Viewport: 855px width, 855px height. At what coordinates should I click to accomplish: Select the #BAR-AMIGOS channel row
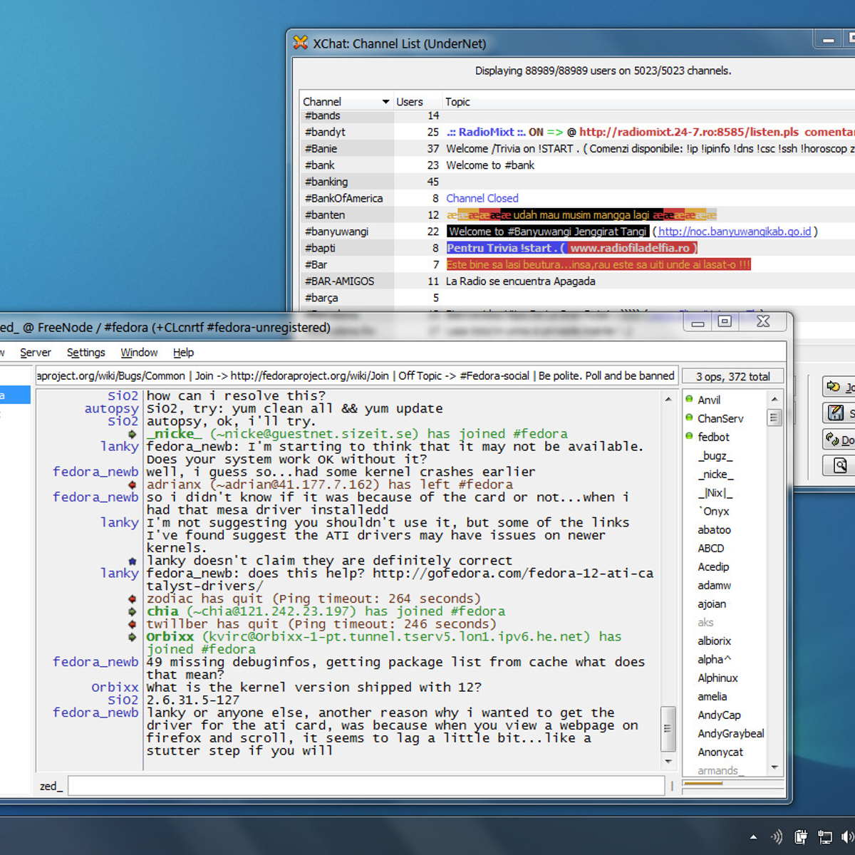point(577,281)
